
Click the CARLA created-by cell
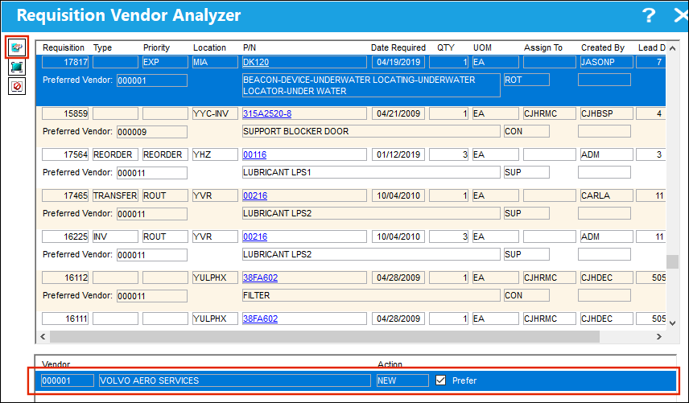pos(606,195)
